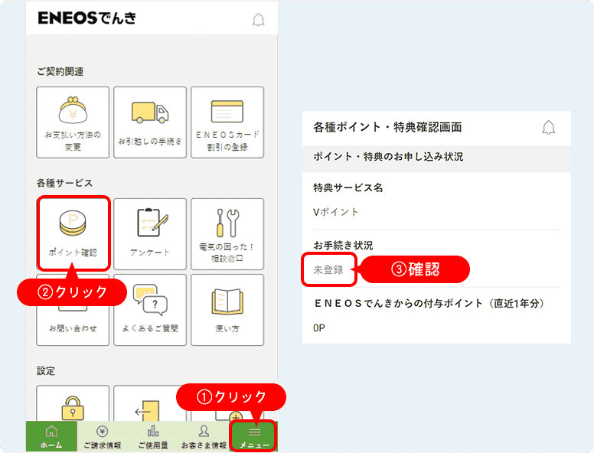Image resolution: width=594 pixels, height=453 pixels.
Task: Open the padlock settings tile
Action: pyautogui.click(x=73, y=403)
